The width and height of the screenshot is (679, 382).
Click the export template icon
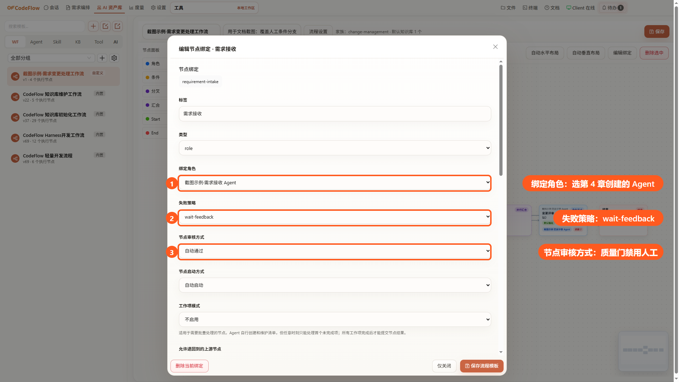pos(117,26)
